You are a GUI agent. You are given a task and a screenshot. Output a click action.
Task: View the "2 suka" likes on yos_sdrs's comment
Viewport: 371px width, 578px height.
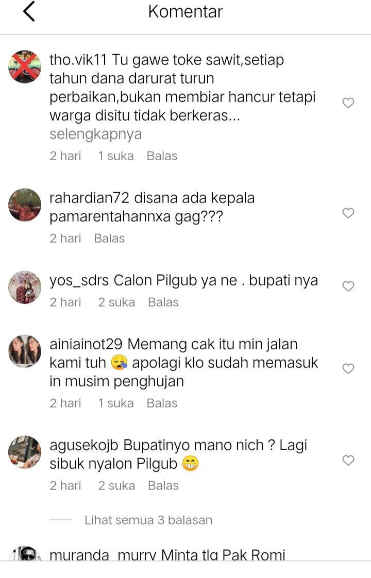coord(116,302)
